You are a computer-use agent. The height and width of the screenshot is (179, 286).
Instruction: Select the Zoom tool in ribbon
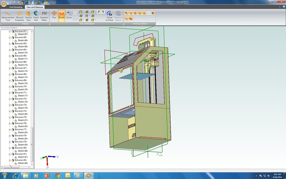pyautogui.click(x=69, y=15)
